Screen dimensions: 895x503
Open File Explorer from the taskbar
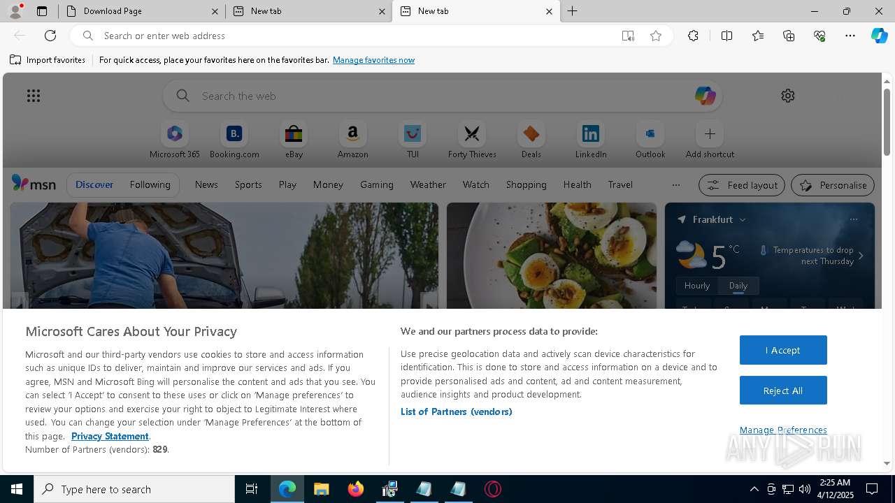click(x=321, y=489)
